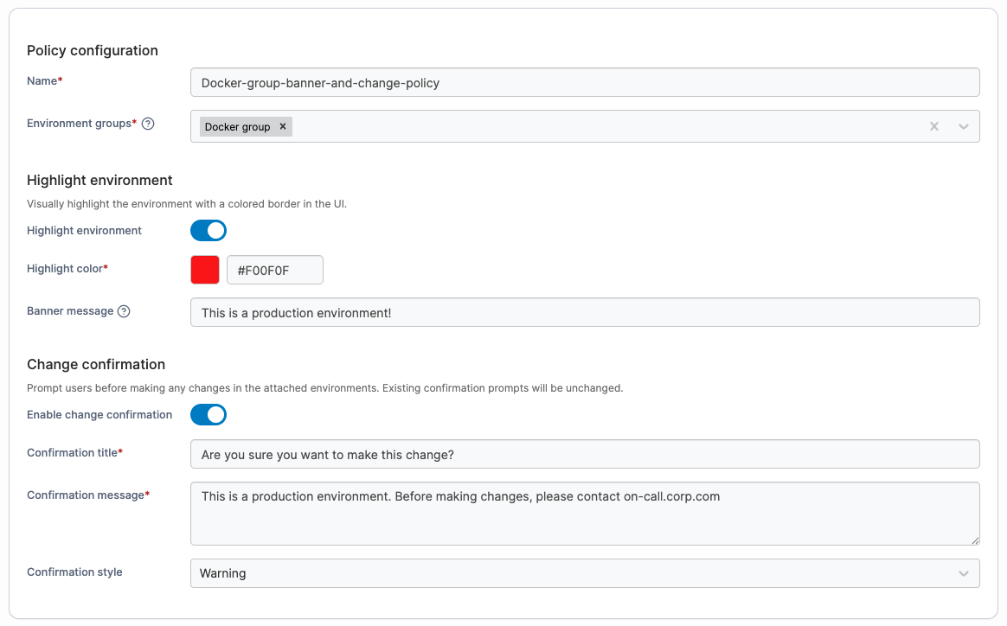Expand the Environment groups dropdown arrow
1007x626 pixels.
click(x=964, y=126)
